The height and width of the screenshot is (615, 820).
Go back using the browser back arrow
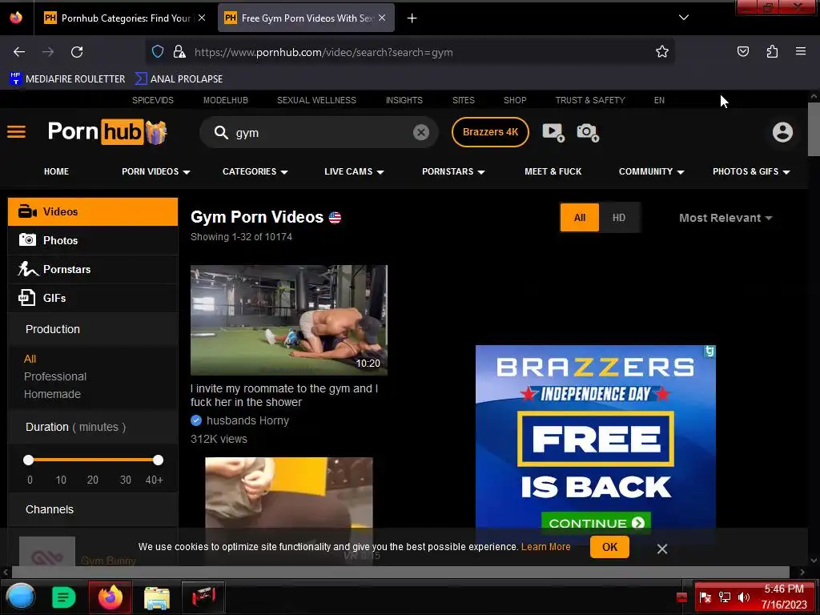pyautogui.click(x=19, y=52)
